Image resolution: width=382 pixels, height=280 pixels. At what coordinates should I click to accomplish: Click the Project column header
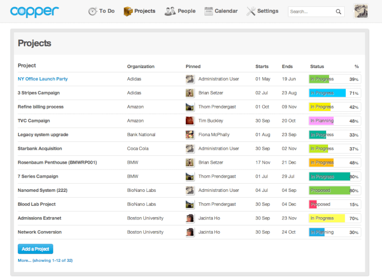[x=27, y=65]
